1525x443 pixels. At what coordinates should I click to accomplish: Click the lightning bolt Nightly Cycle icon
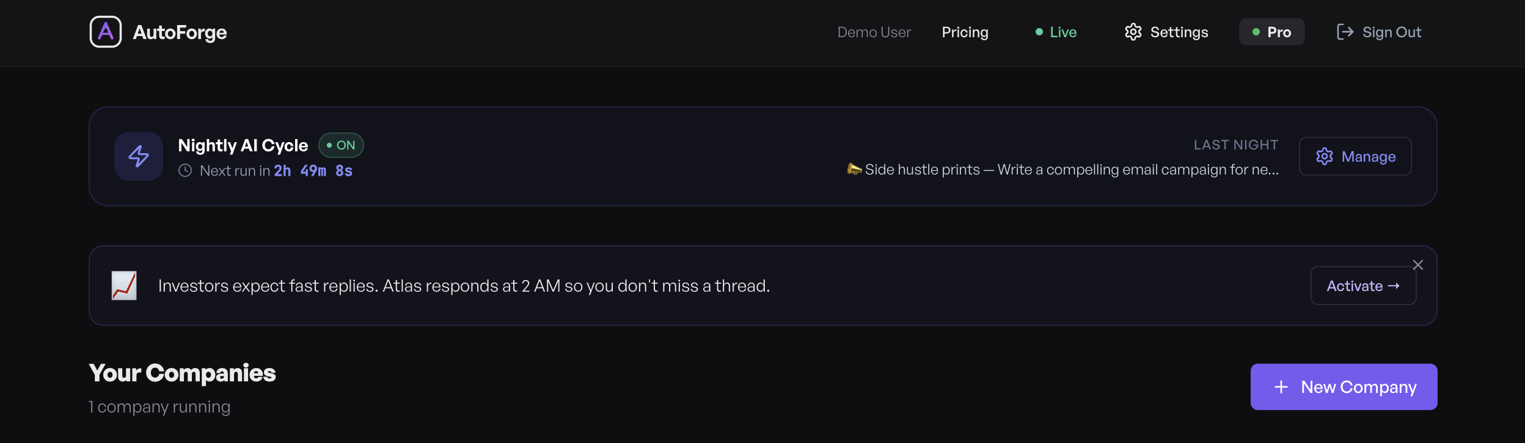tap(139, 156)
